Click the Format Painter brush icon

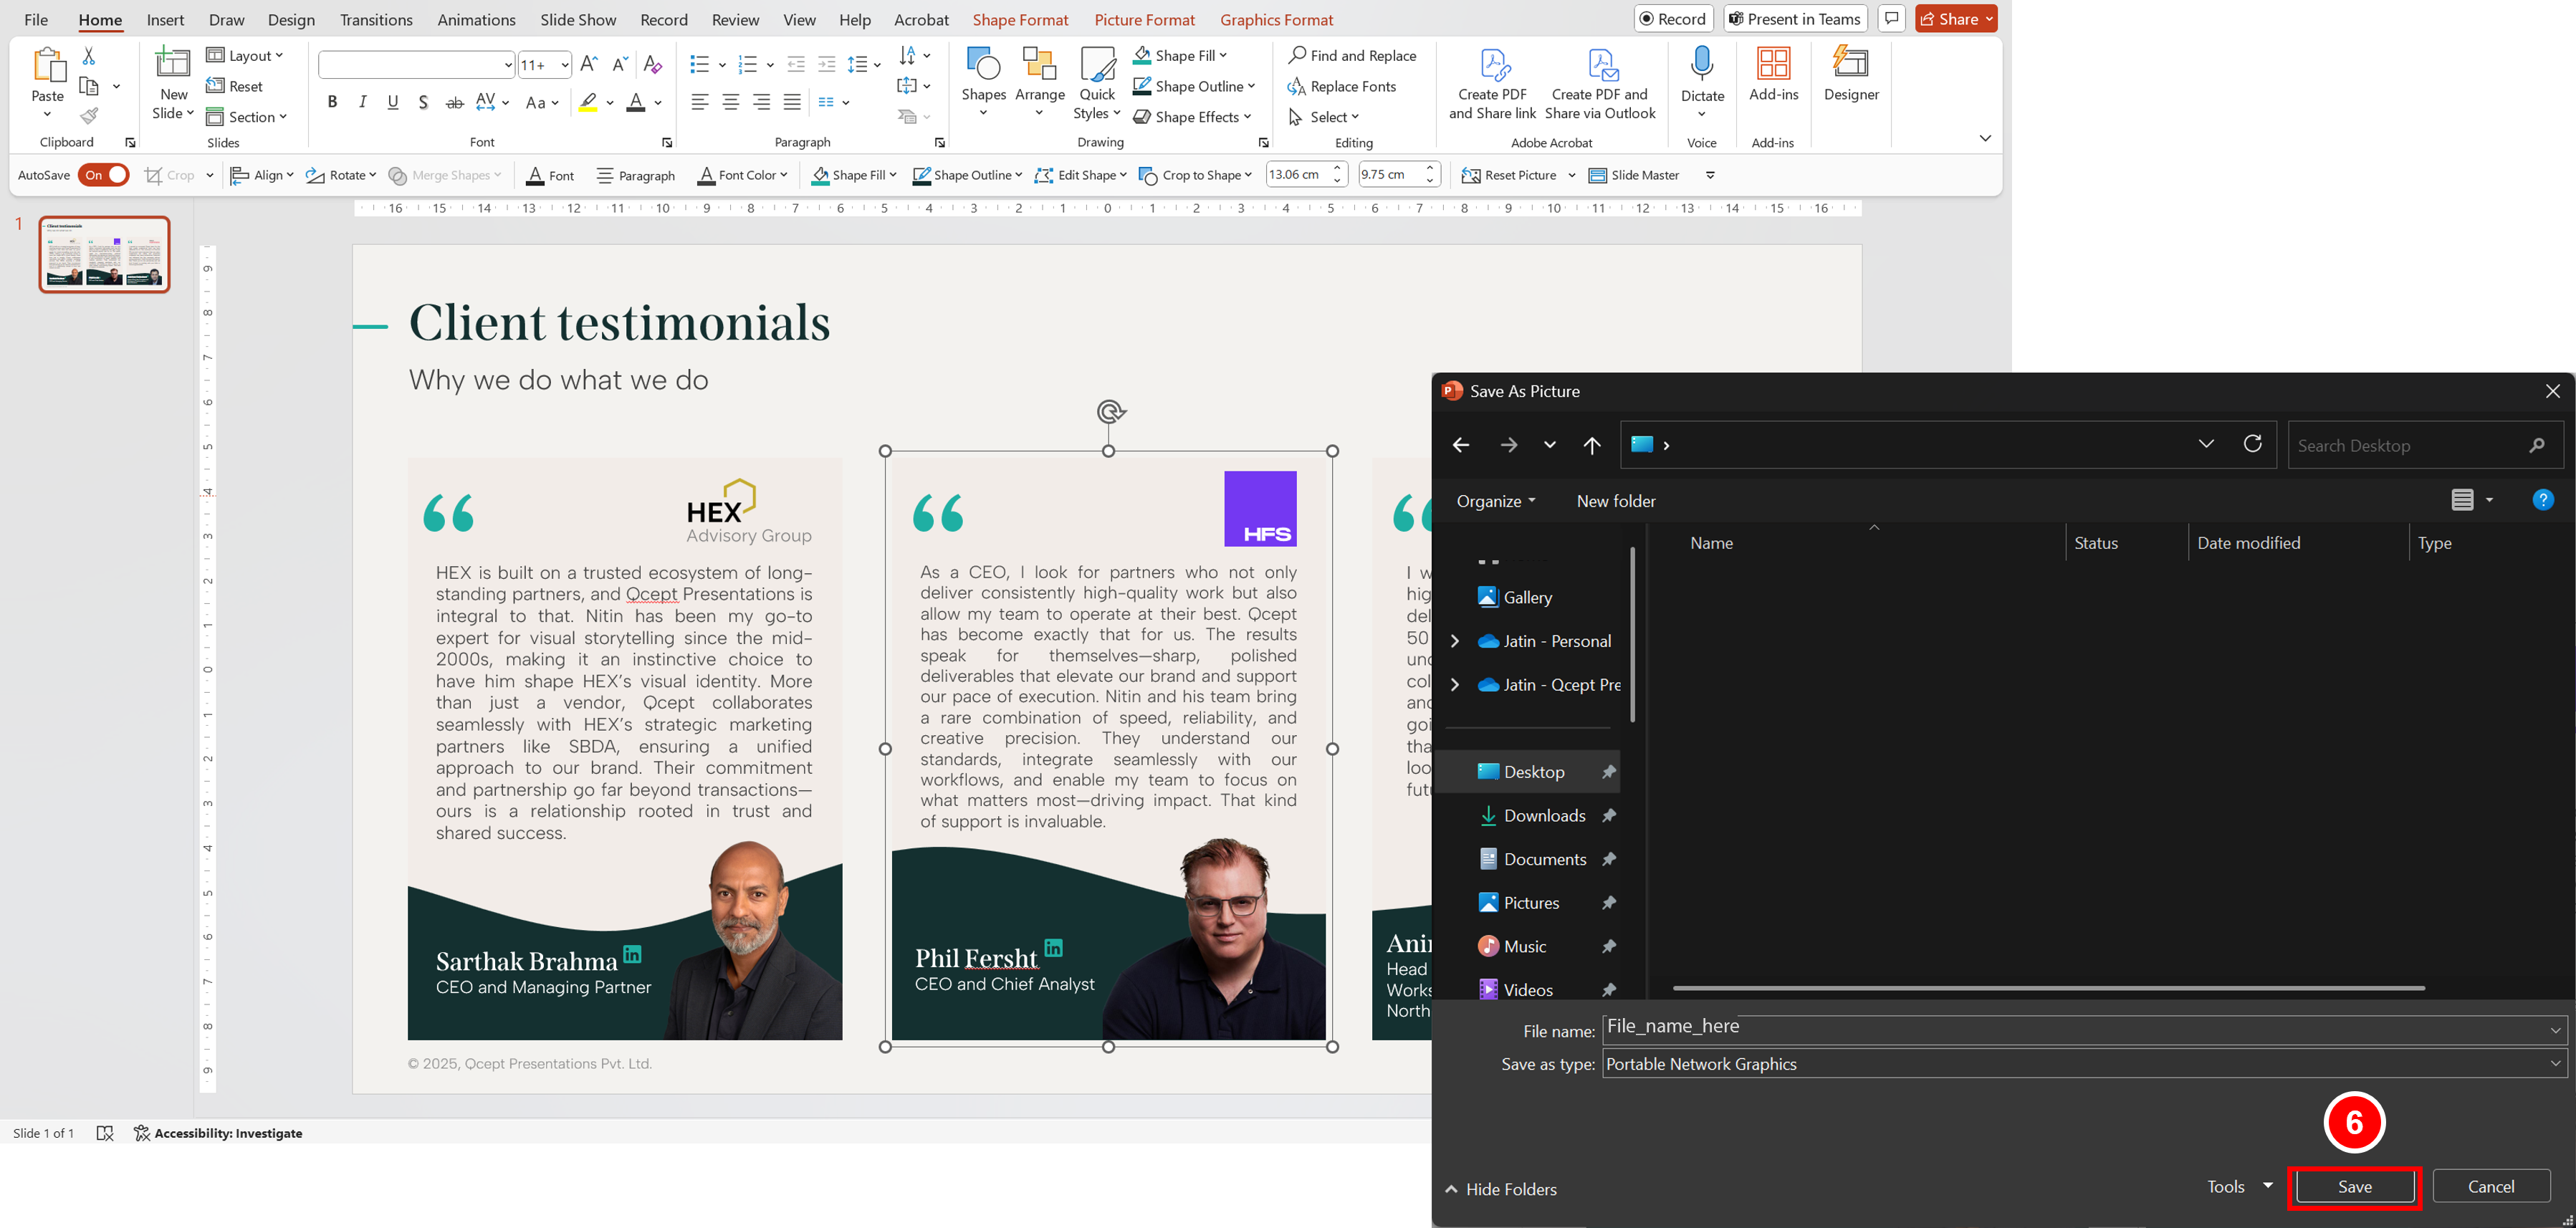(x=89, y=116)
